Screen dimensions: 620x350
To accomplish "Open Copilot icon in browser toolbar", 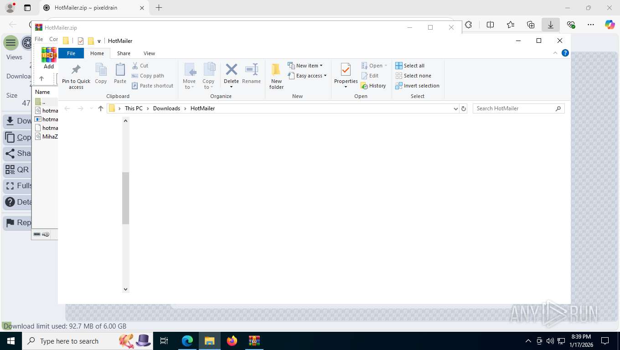I will (x=610, y=25).
